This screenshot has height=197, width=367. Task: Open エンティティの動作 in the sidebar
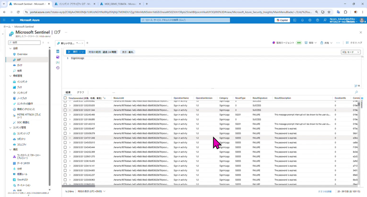(25, 104)
